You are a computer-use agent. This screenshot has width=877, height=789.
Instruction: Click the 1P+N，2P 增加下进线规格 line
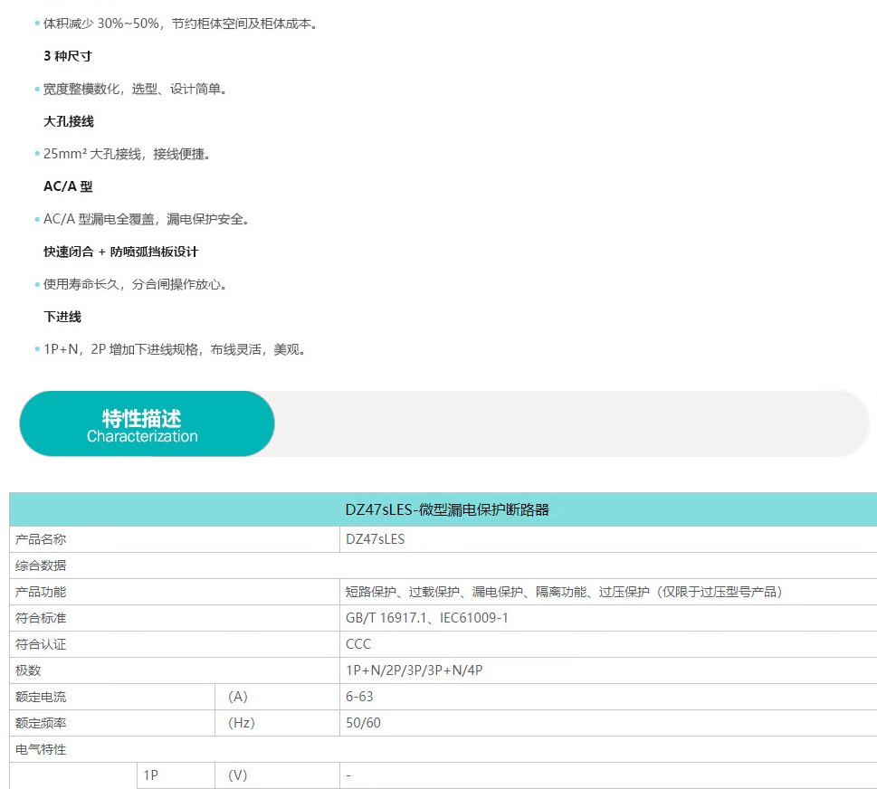(176, 349)
